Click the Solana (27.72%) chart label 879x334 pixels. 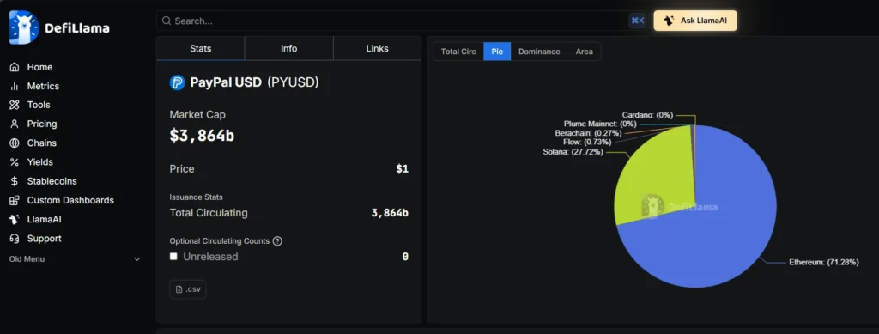pyautogui.click(x=573, y=152)
